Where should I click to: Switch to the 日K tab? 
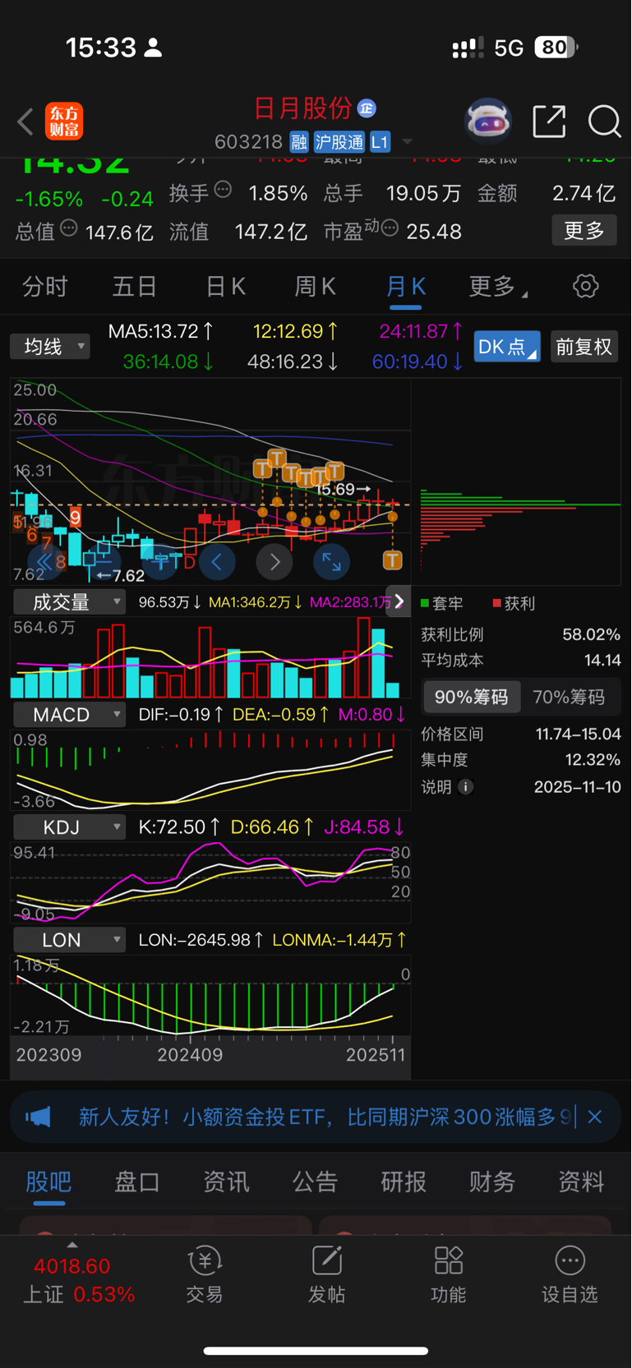click(x=225, y=287)
